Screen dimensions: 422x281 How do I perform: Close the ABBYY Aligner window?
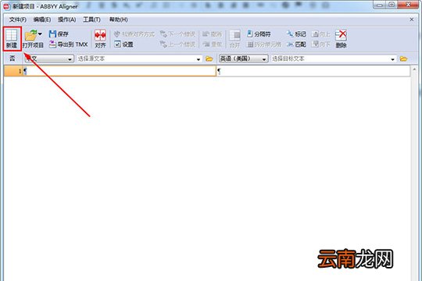[x=409, y=5]
